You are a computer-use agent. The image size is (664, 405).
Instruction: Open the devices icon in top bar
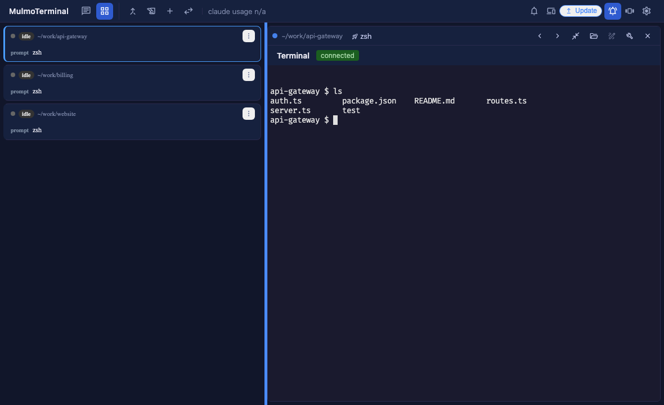[x=551, y=11]
